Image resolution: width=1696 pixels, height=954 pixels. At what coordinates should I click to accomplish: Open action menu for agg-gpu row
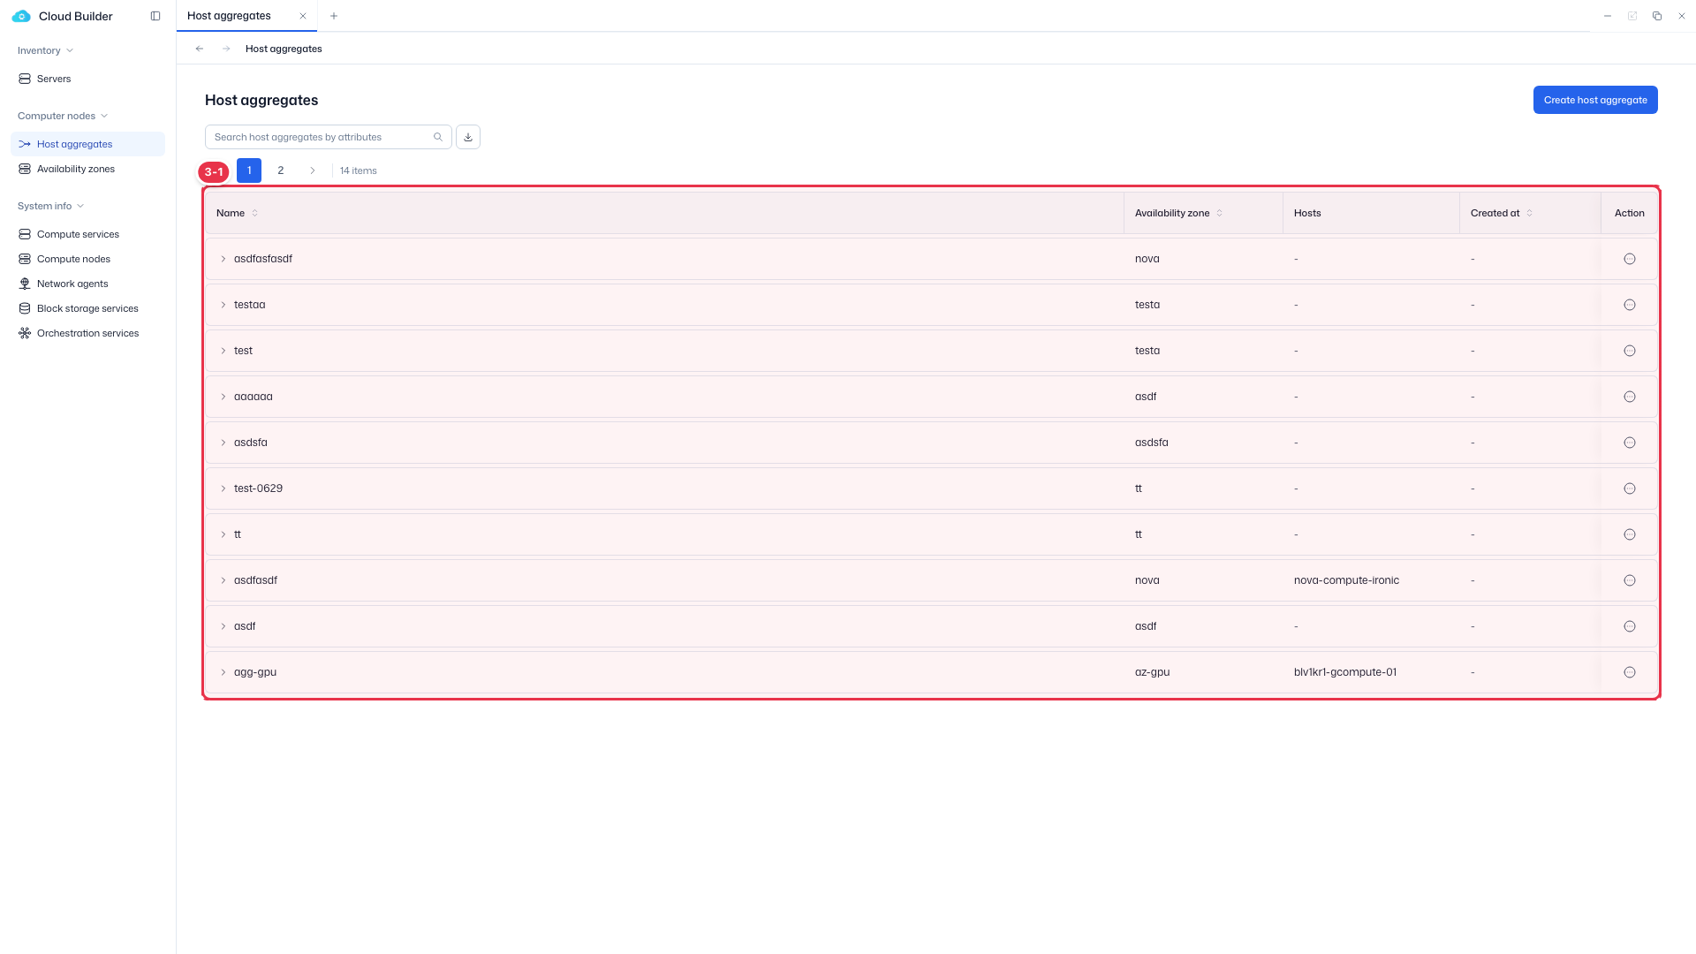(1630, 672)
